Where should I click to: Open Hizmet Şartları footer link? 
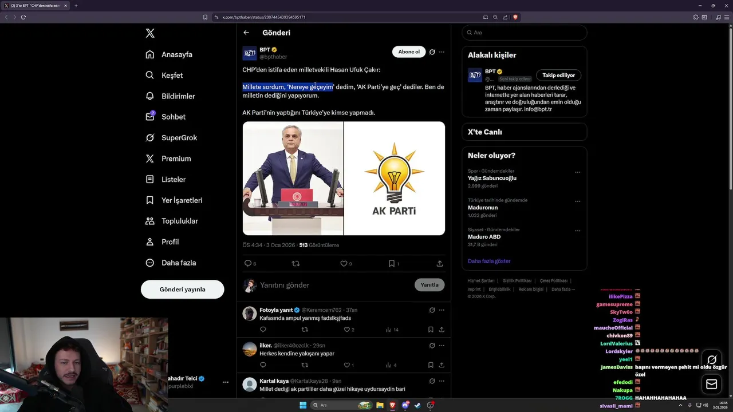481,281
